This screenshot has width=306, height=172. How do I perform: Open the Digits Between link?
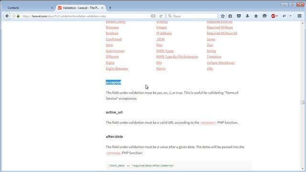point(117,69)
